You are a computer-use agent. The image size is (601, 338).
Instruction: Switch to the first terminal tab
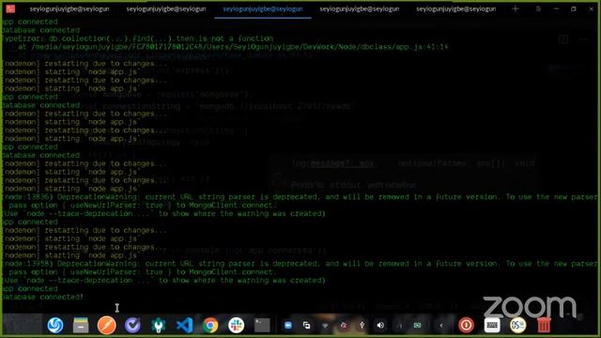69,8
